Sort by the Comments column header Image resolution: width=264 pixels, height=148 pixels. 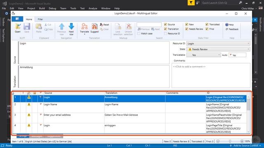tap(185, 93)
